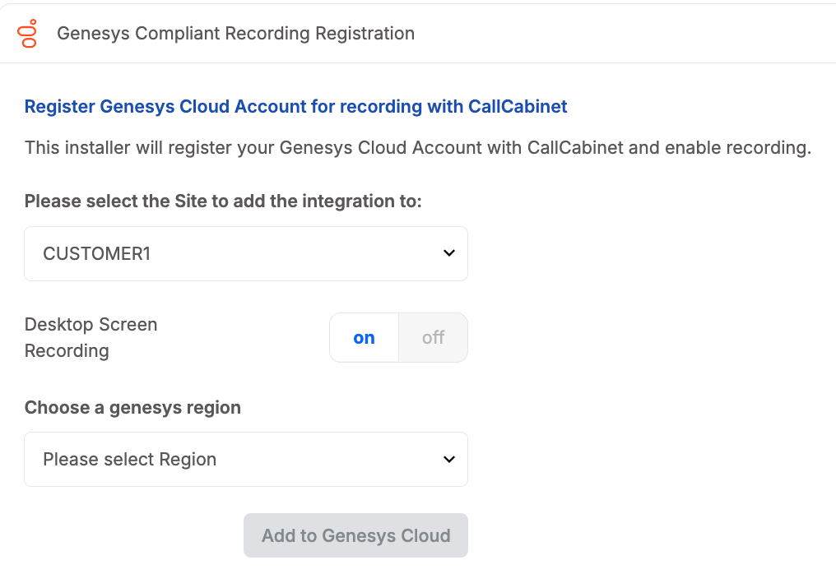Click the region dropdown chevron arrow
Viewport: 836px width, 574px height.
click(x=448, y=459)
